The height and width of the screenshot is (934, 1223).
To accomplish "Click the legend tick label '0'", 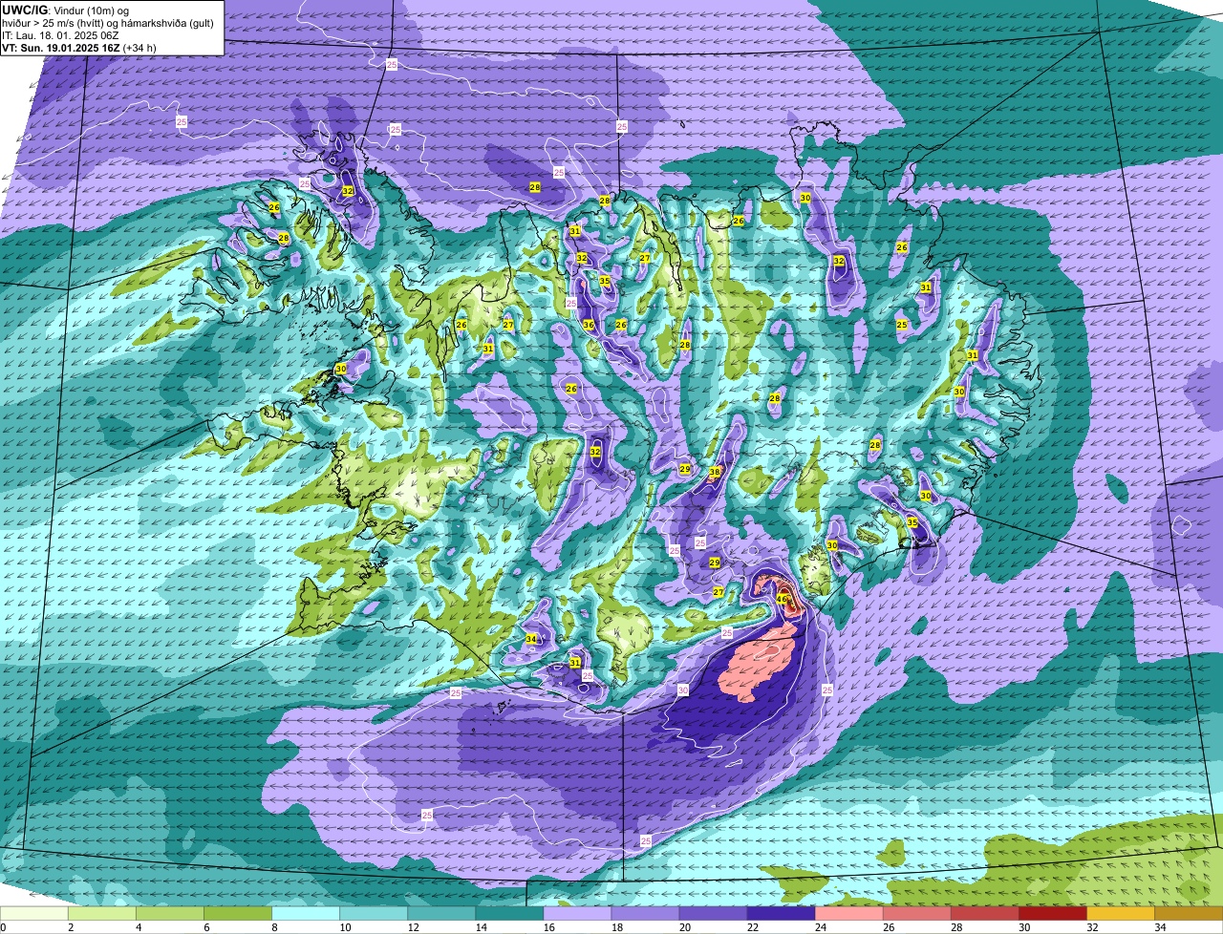I will [3, 927].
